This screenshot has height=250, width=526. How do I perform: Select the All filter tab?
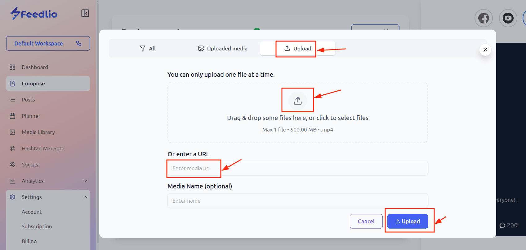coord(148,49)
